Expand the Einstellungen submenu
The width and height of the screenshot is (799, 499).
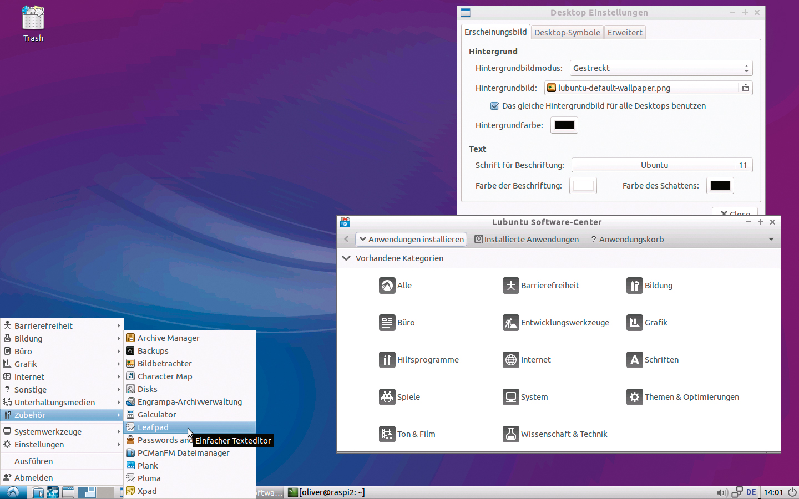[x=62, y=445]
